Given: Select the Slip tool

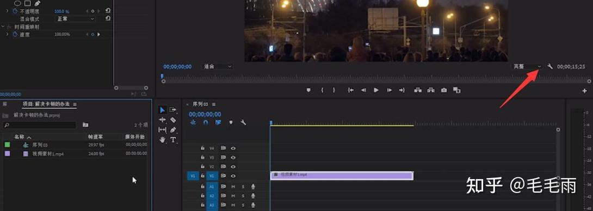Looking at the screenshot, I should (x=162, y=130).
